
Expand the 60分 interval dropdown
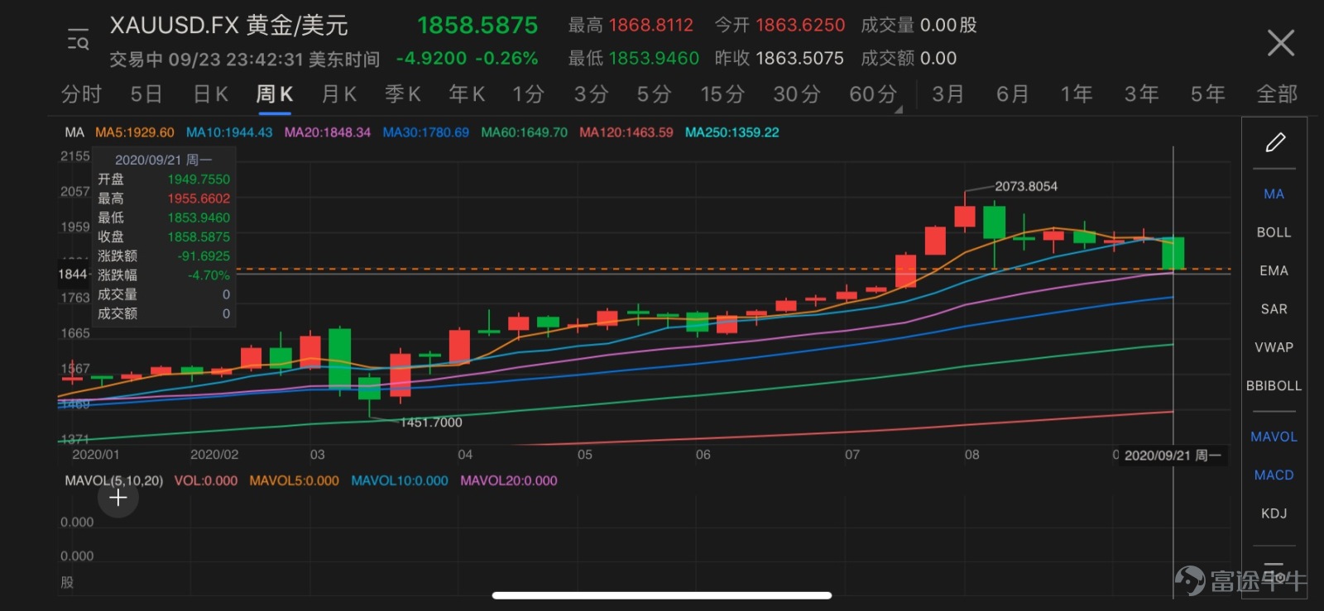(x=875, y=94)
